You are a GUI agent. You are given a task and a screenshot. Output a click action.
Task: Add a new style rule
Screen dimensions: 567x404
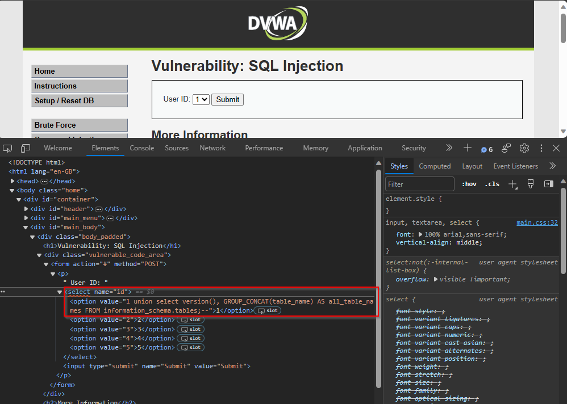click(512, 184)
